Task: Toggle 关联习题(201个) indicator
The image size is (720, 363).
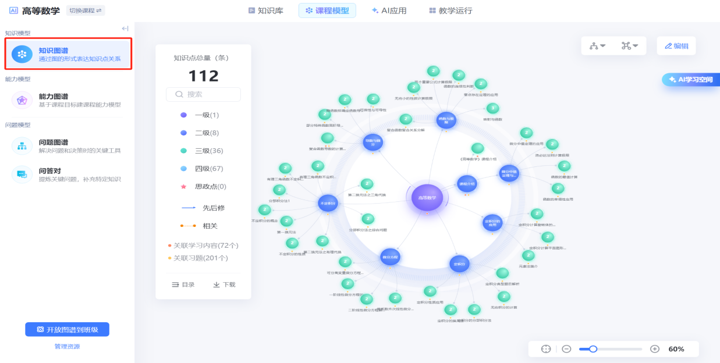Action: pos(198,258)
